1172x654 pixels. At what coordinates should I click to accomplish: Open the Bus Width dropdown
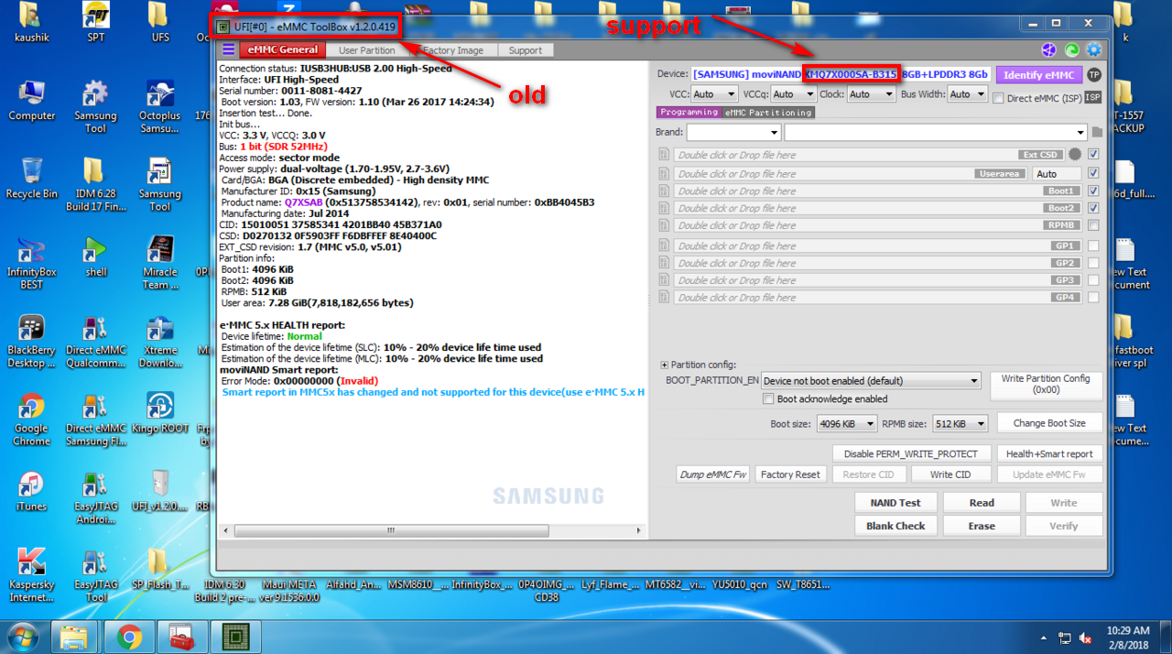click(969, 94)
